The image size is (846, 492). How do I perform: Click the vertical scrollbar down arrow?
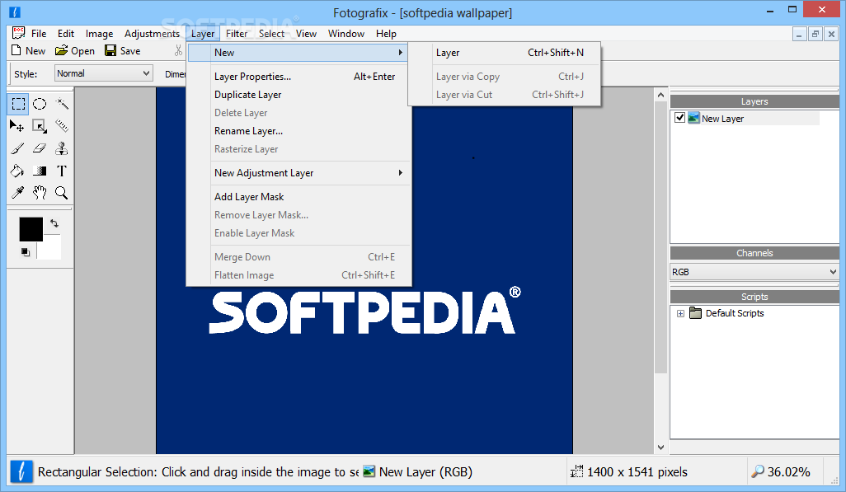(661, 447)
